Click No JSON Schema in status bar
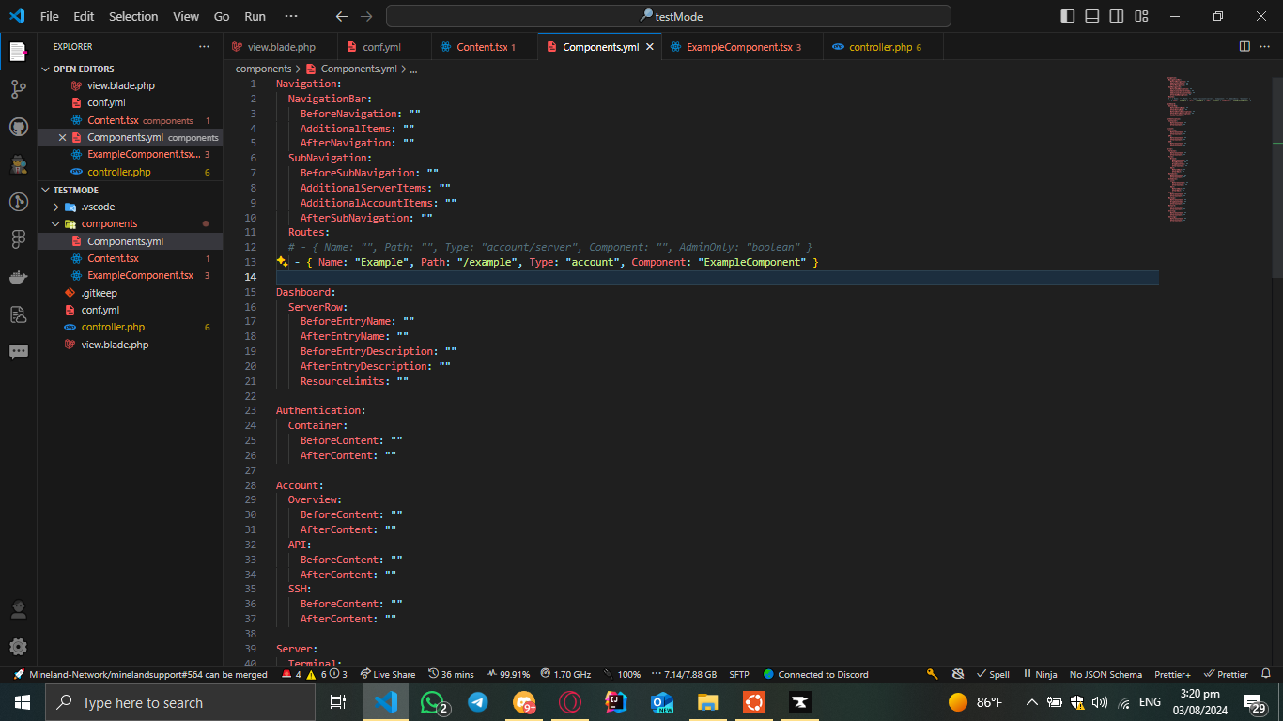1283x721 pixels. click(1105, 674)
